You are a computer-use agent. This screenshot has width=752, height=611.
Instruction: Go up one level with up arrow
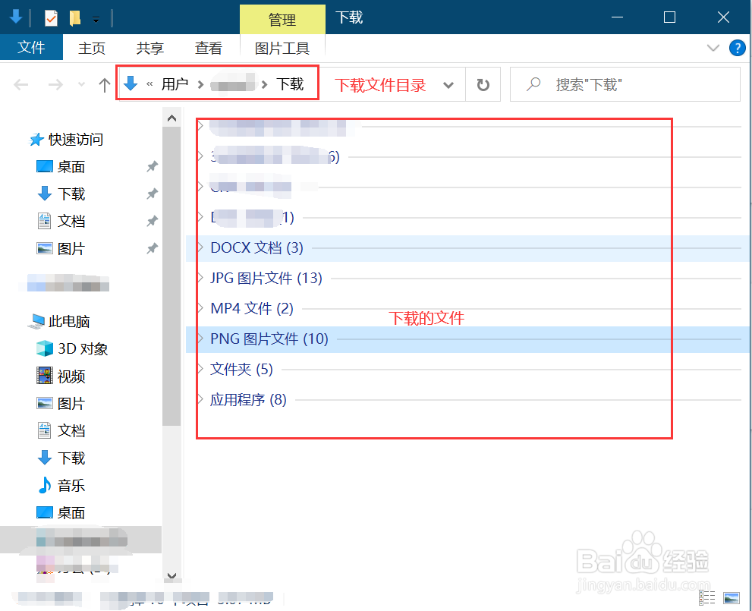click(105, 85)
